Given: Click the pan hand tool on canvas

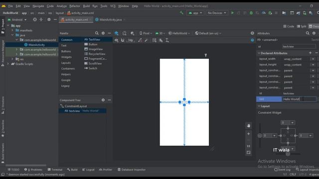Looking at the screenshot, I should coord(248,126).
